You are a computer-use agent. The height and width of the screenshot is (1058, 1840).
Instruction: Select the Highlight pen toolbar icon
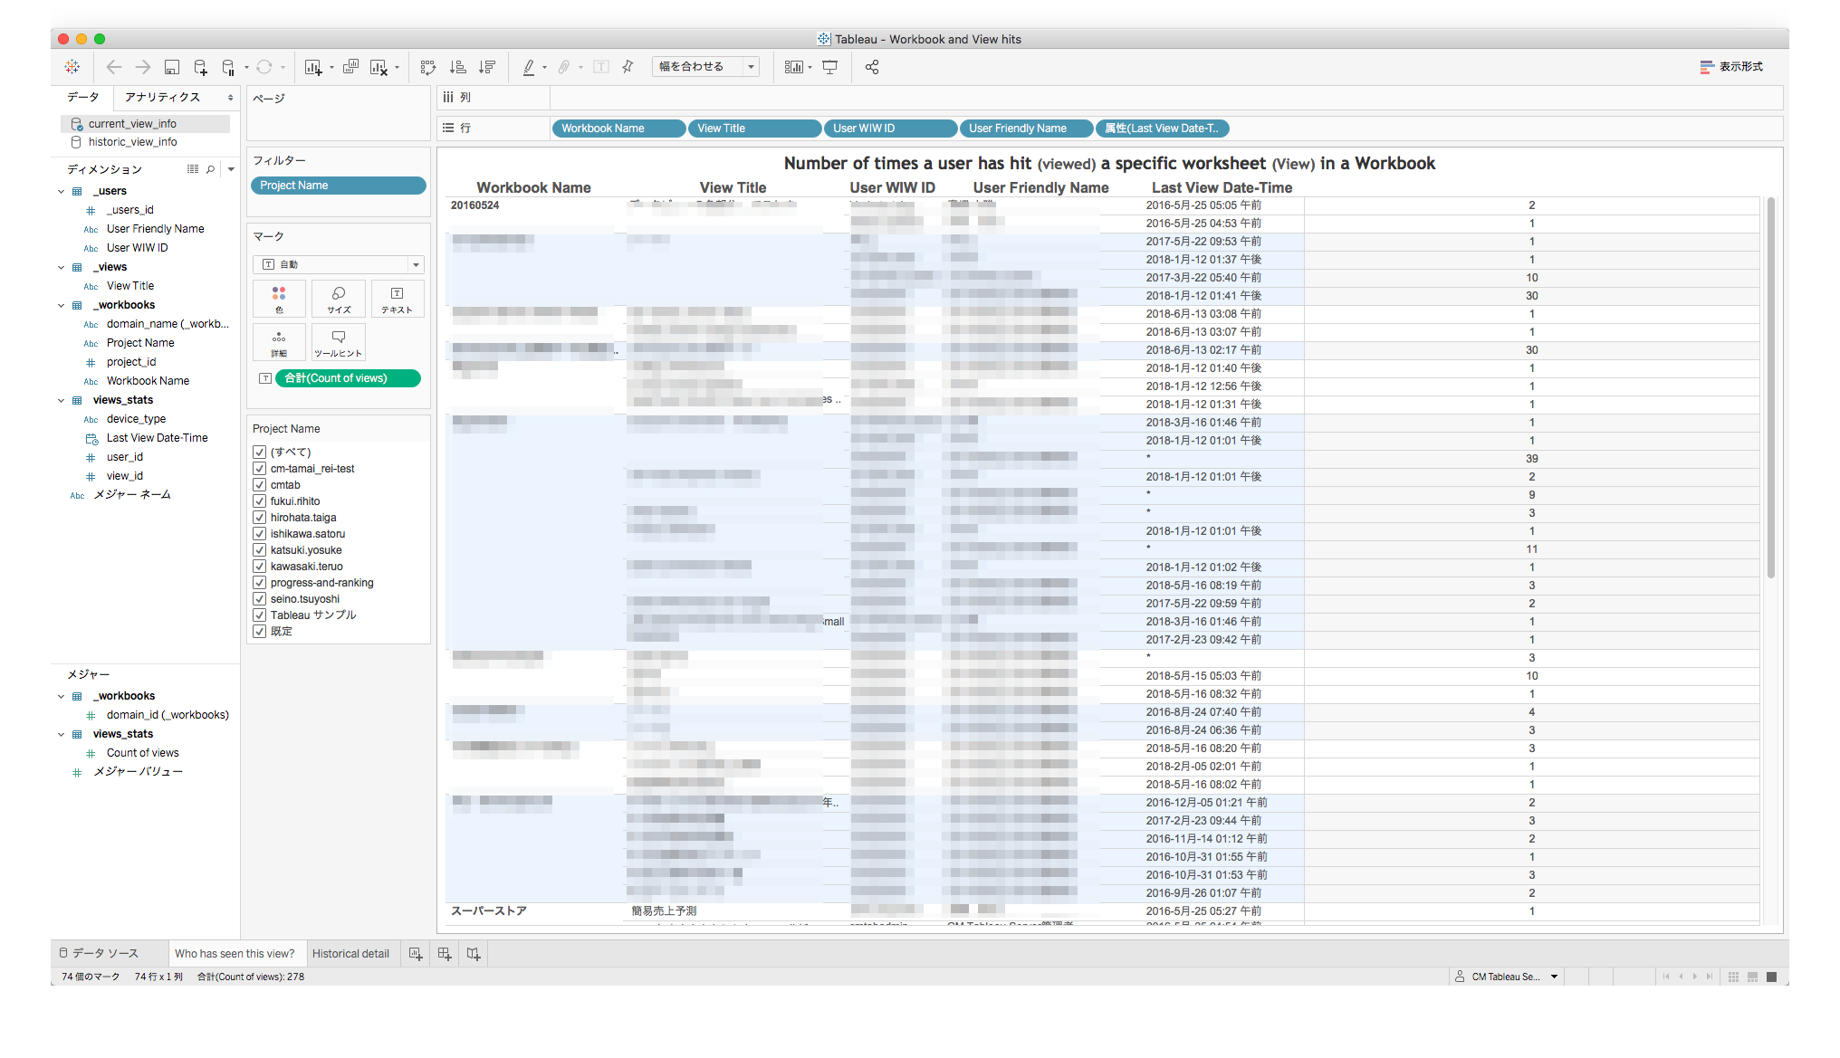[530, 66]
